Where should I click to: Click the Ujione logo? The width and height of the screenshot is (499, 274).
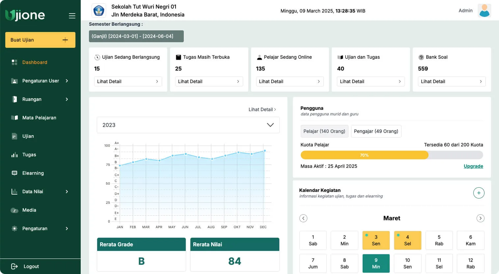click(x=25, y=15)
